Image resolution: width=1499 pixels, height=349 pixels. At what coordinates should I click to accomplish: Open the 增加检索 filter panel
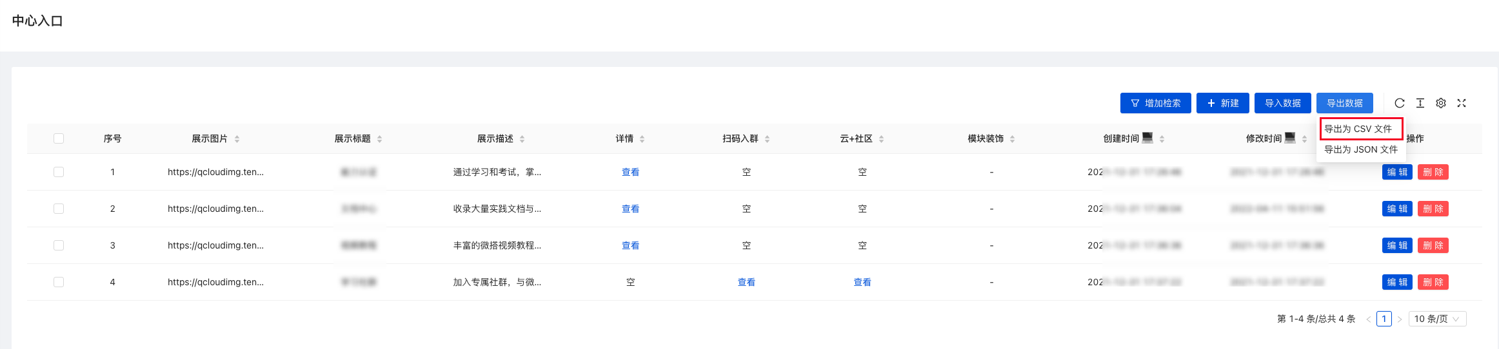(1155, 103)
